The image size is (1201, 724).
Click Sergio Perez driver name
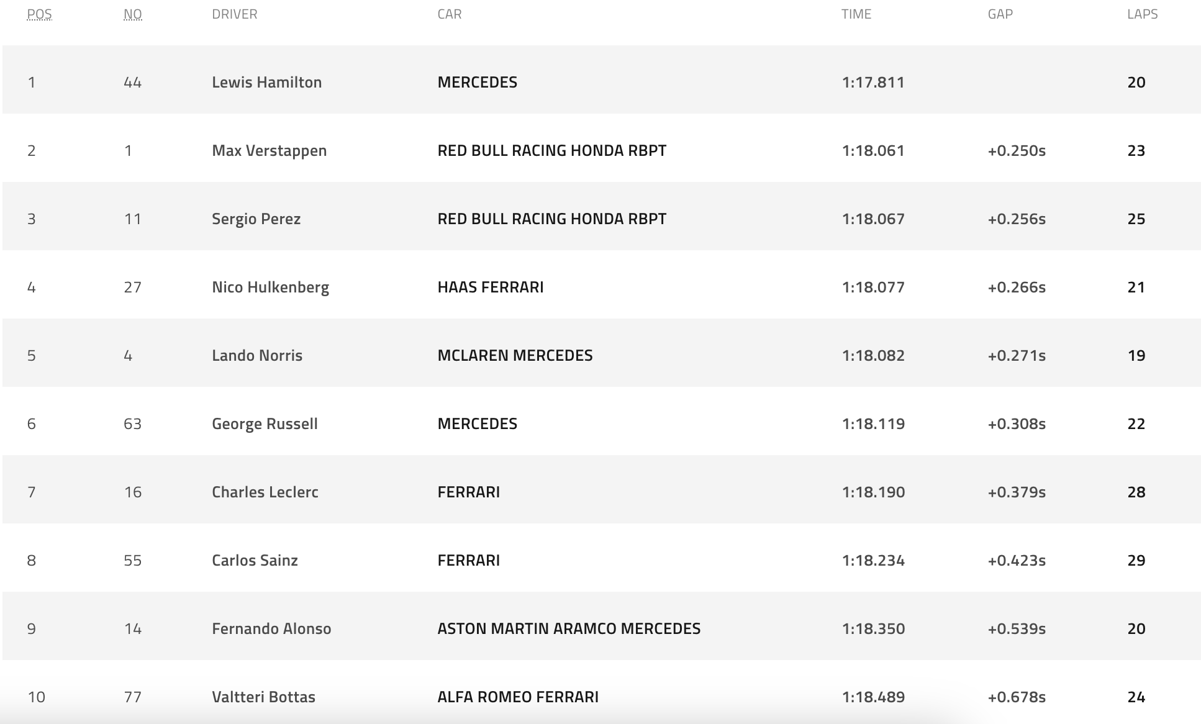pyautogui.click(x=256, y=219)
